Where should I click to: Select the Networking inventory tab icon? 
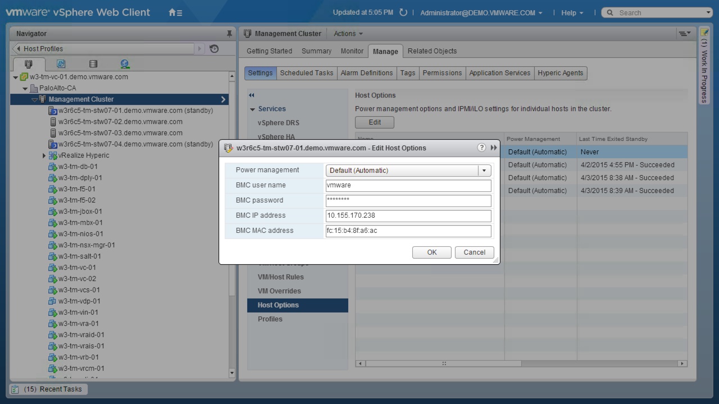125,64
